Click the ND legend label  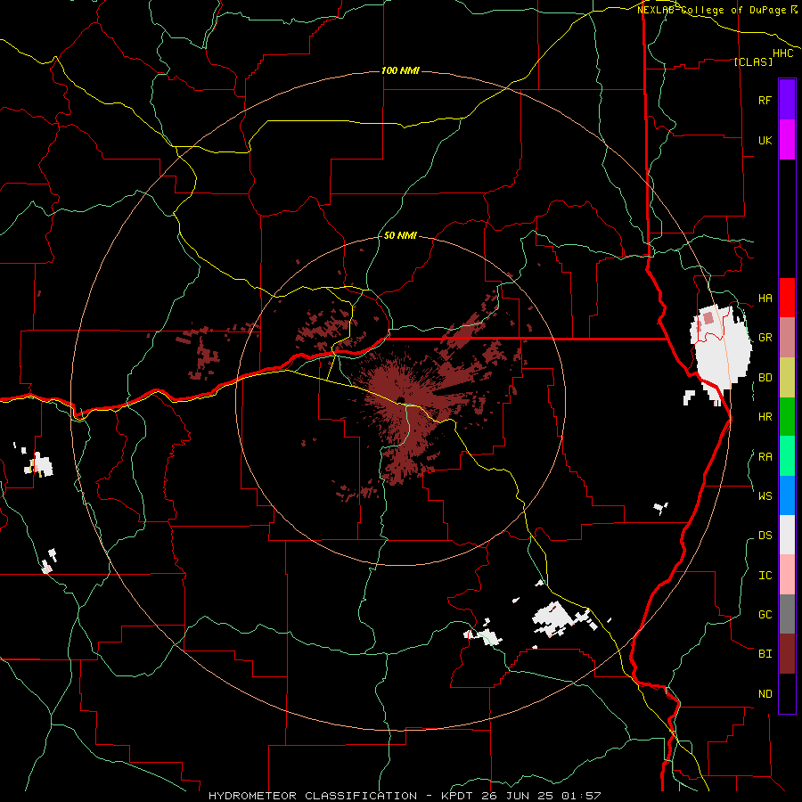tap(765, 694)
